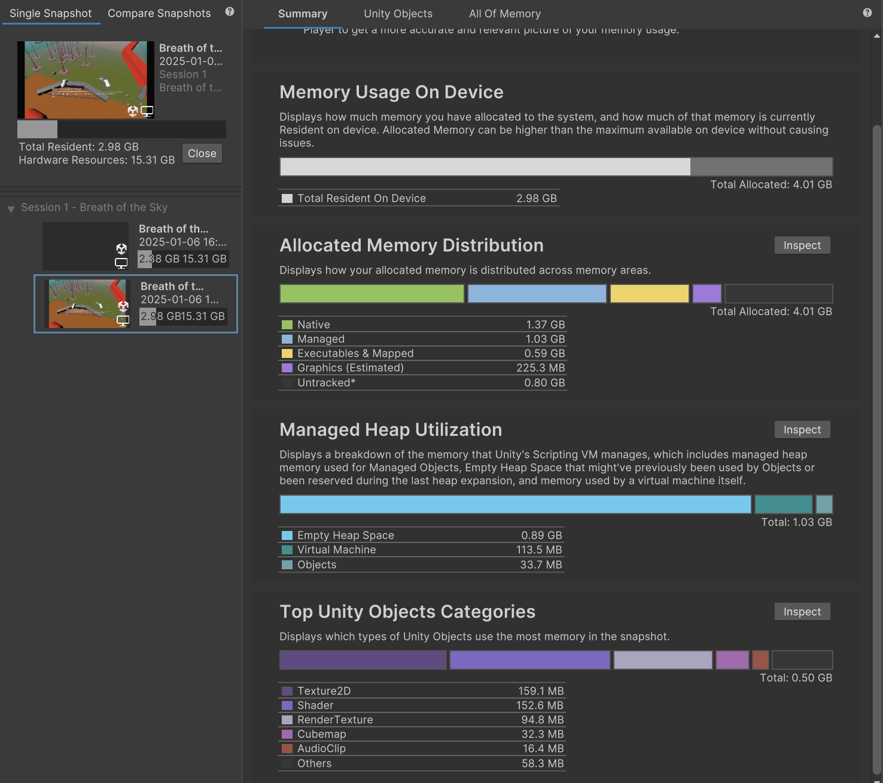
Task: Open the All Of Memory tab
Action: pos(505,13)
